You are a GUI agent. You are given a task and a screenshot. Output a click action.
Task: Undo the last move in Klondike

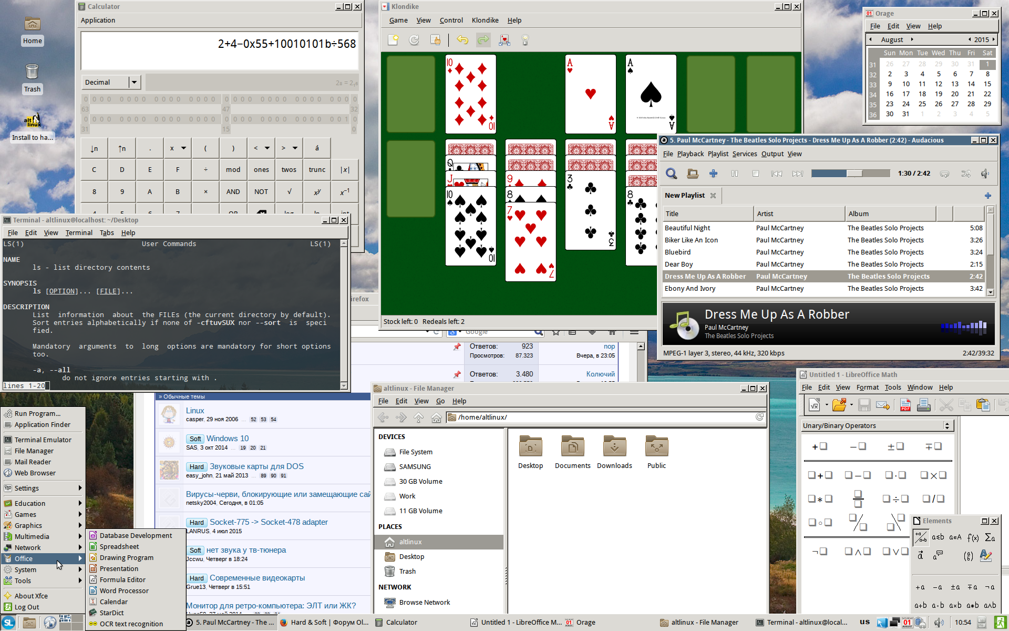coord(462,39)
